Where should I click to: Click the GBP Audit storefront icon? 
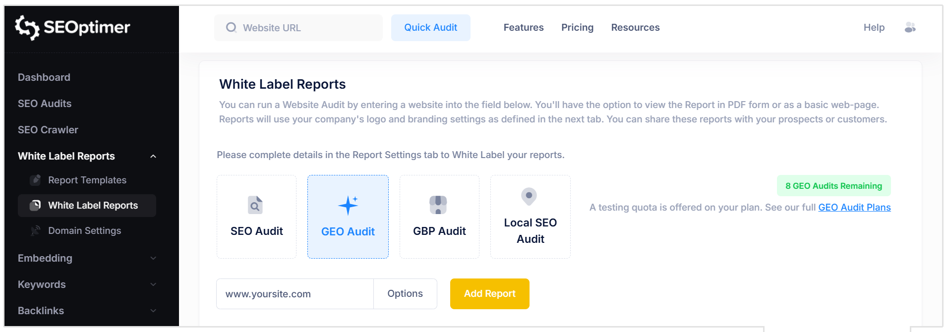438,205
